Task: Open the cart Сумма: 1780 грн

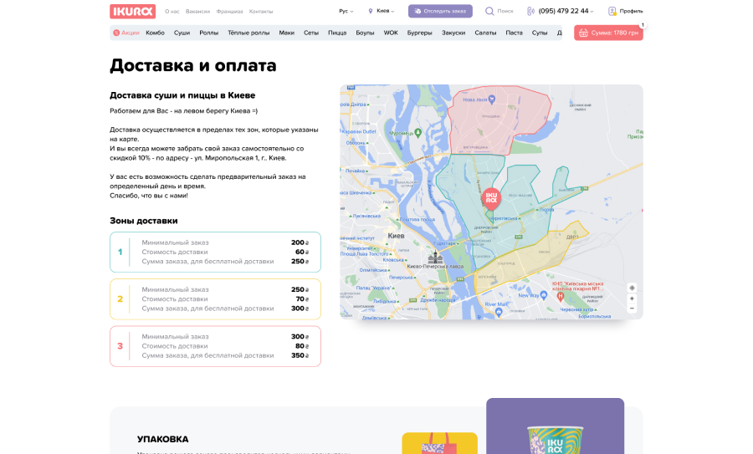Action: (608, 33)
